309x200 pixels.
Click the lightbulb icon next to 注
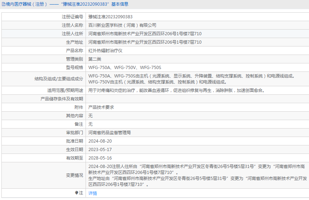click(x=76, y=193)
